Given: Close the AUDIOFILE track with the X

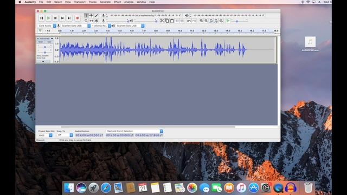Looking at the screenshot, I should coord(38,38).
